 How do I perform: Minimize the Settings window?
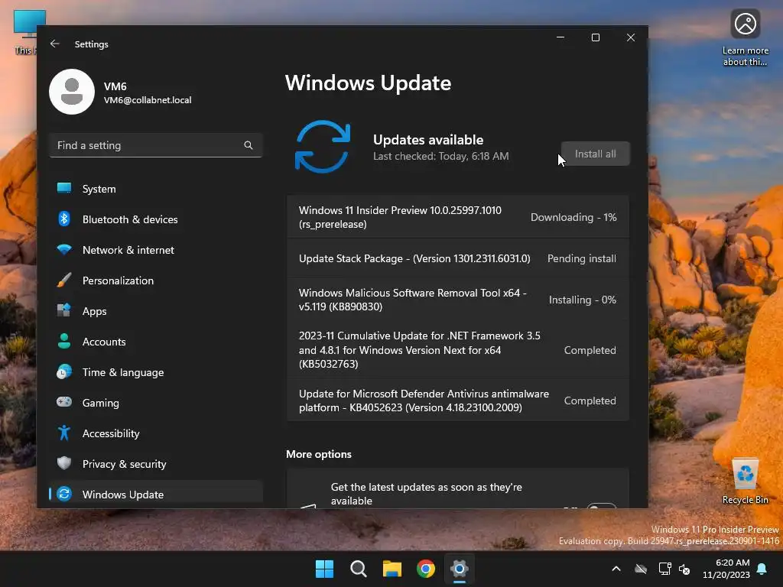[560, 38]
